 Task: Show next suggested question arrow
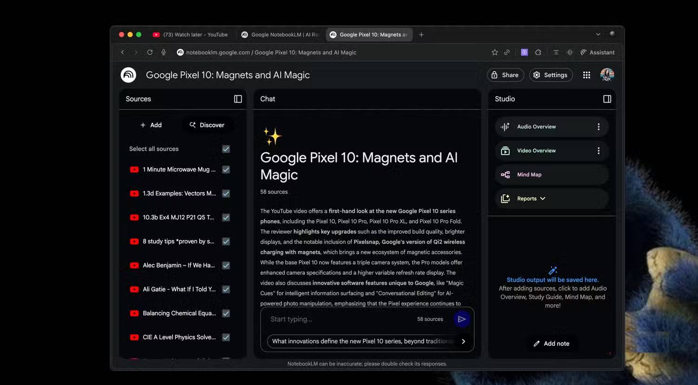click(463, 341)
